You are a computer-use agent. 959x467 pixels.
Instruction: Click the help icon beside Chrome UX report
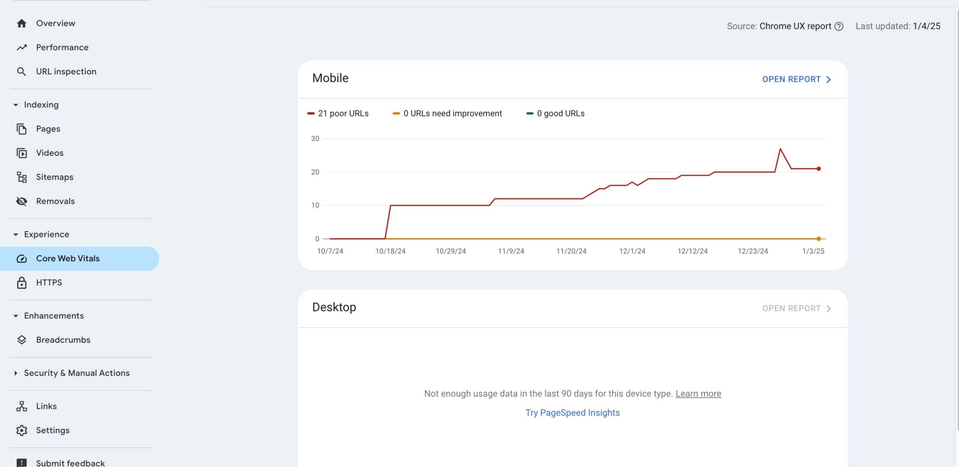click(x=839, y=27)
